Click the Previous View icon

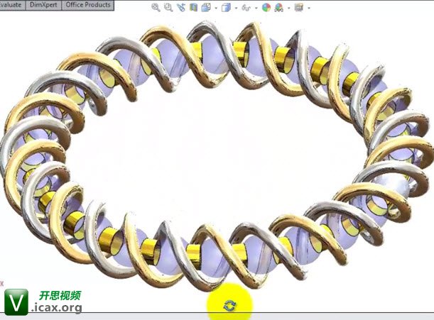point(181,8)
